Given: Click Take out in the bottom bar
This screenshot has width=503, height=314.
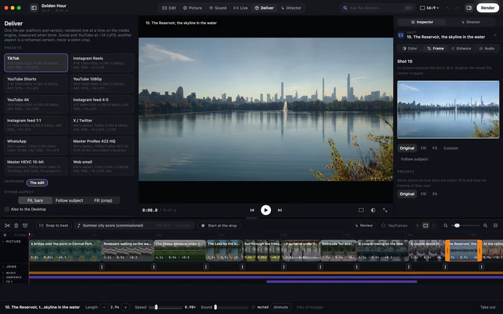Looking at the screenshot, I should click(488, 307).
